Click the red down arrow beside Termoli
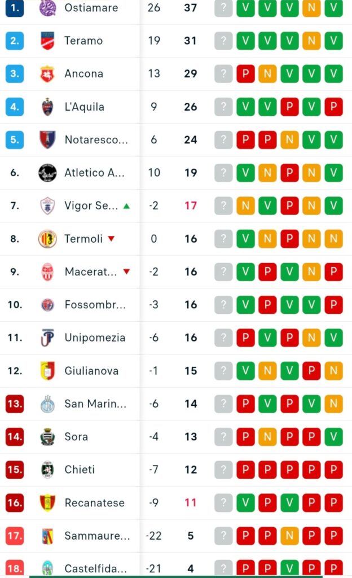The height and width of the screenshot is (578, 352). 111,239
